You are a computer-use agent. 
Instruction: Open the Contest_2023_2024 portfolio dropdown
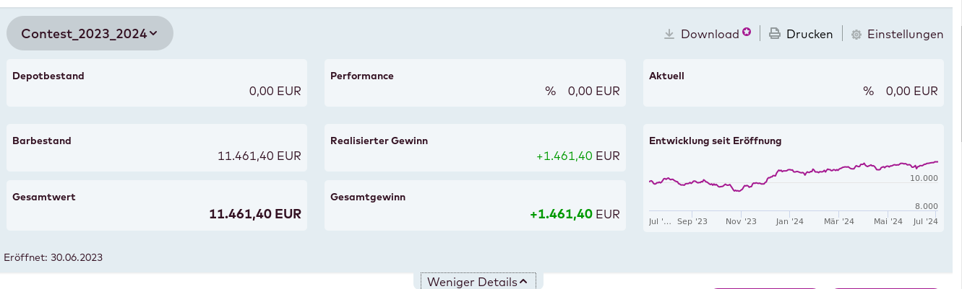point(90,33)
